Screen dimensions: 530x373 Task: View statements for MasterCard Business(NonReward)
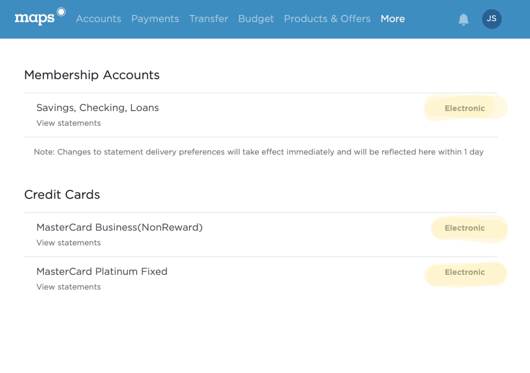(x=68, y=243)
